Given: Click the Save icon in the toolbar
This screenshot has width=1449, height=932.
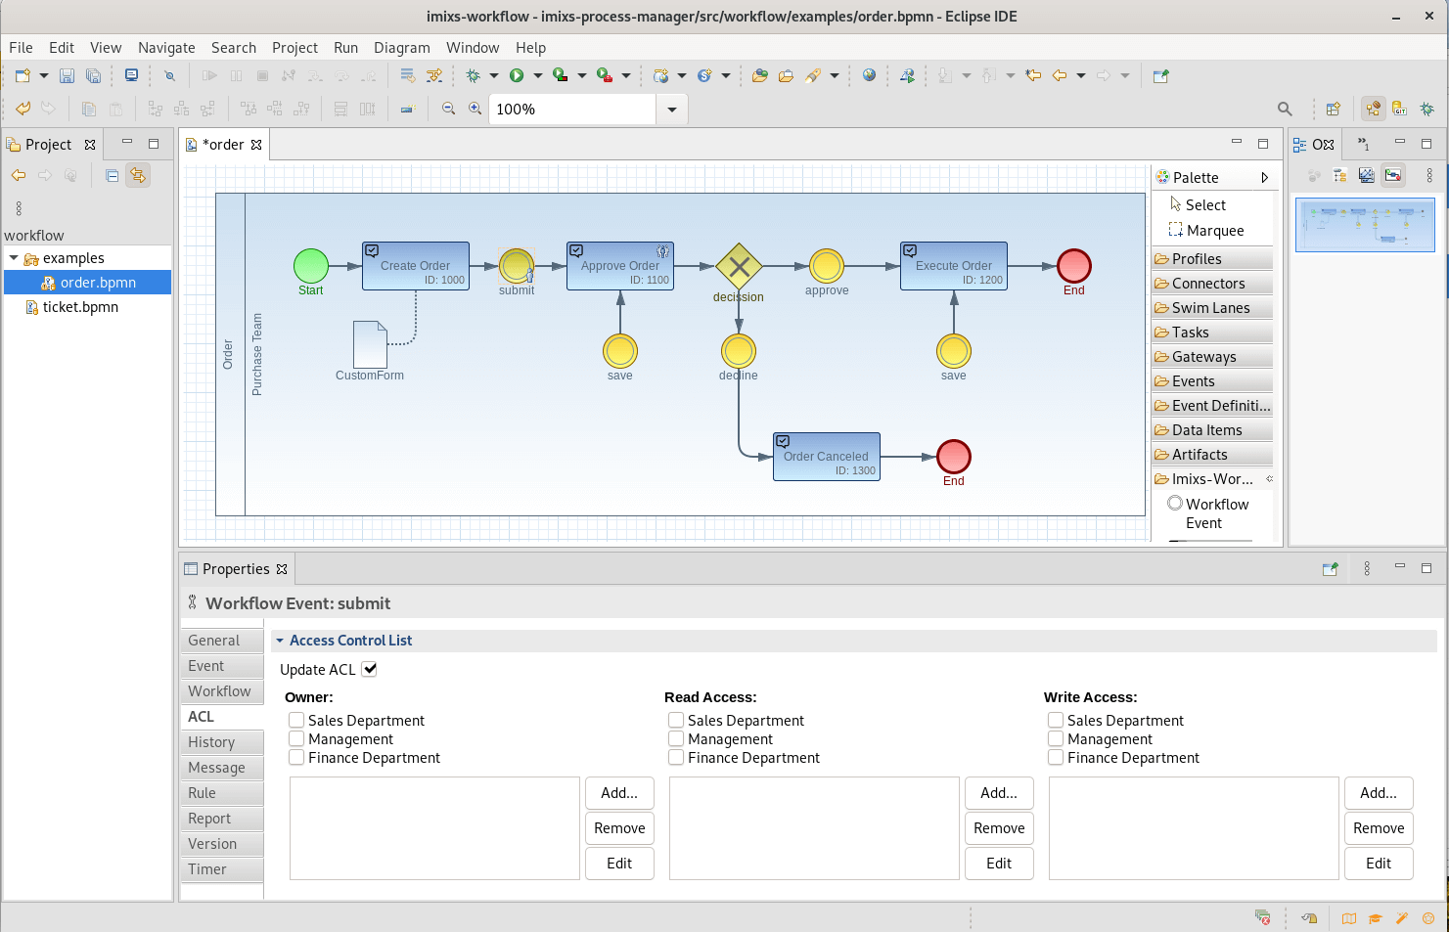Looking at the screenshot, I should [x=66, y=75].
